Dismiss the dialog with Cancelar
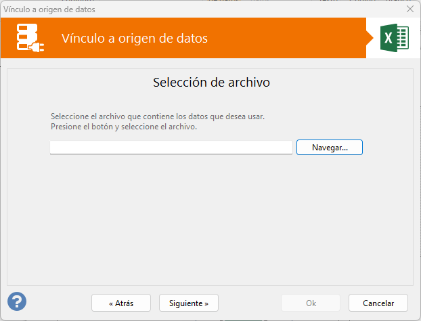The height and width of the screenshot is (321, 421). [x=378, y=303]
